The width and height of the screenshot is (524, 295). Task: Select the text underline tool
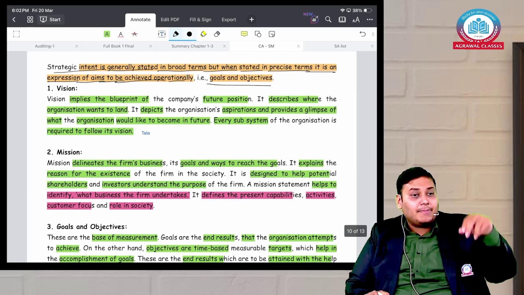tap(120, 34)
